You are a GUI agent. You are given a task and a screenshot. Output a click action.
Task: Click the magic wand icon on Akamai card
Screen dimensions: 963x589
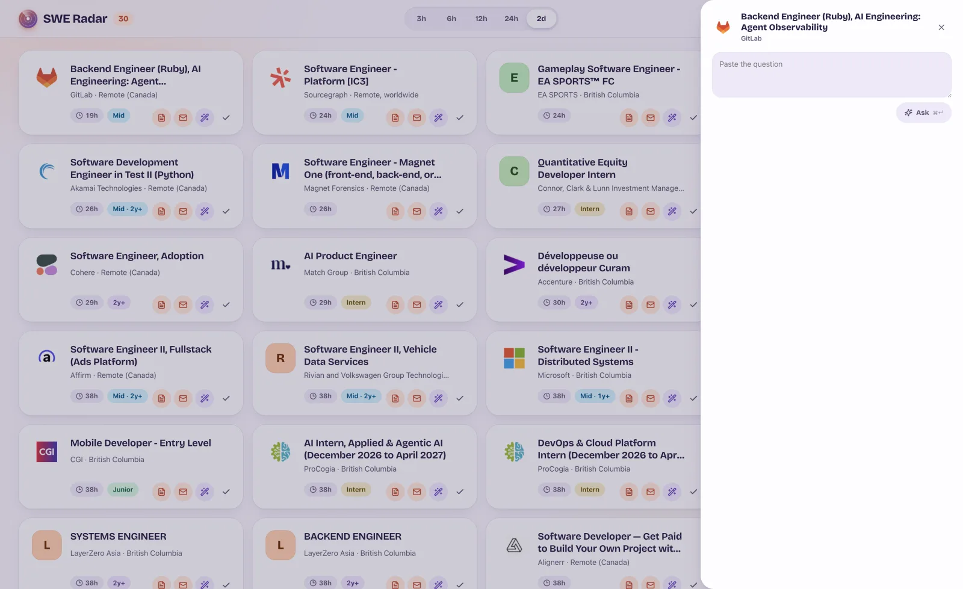pos(205,211)
